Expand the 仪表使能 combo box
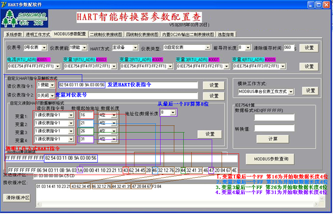333x214 pixels. tap(78, 48)
